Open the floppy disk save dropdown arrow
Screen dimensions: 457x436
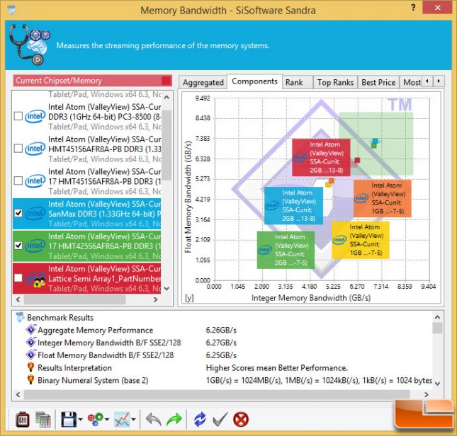80,420
